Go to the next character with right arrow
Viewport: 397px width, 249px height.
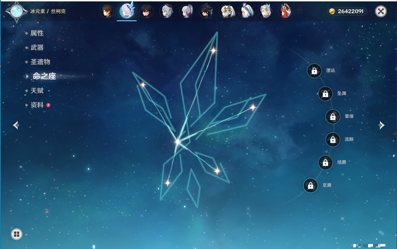pyautogui.click(x=381, y=125)
